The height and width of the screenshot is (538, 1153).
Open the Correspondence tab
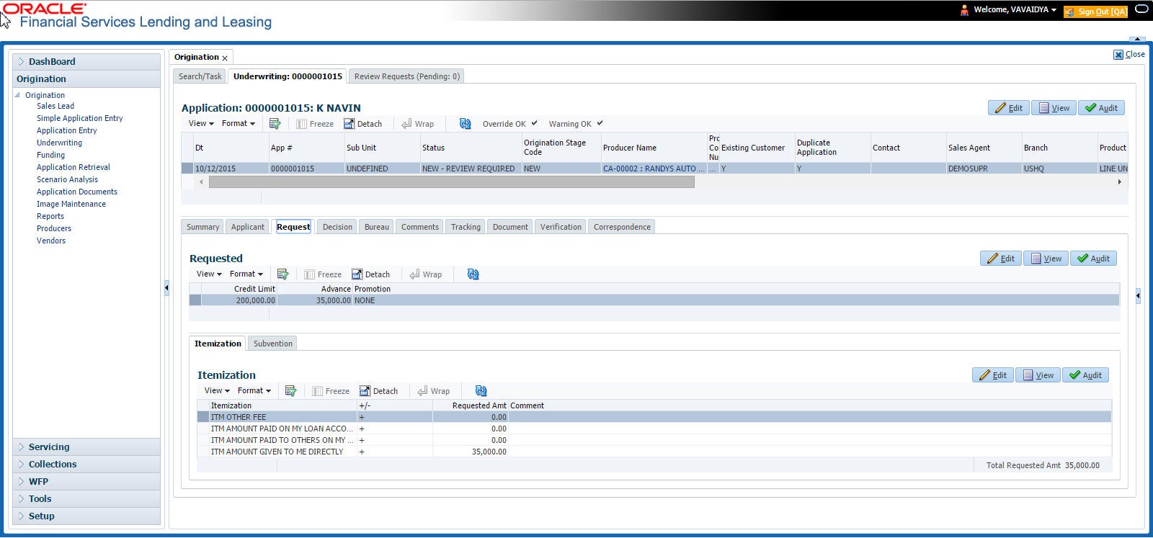click(x=622, y=227)
